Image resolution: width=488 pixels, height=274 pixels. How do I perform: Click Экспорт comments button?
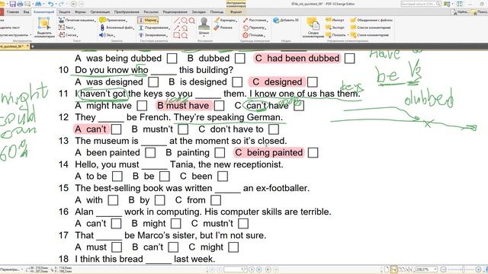335,27
